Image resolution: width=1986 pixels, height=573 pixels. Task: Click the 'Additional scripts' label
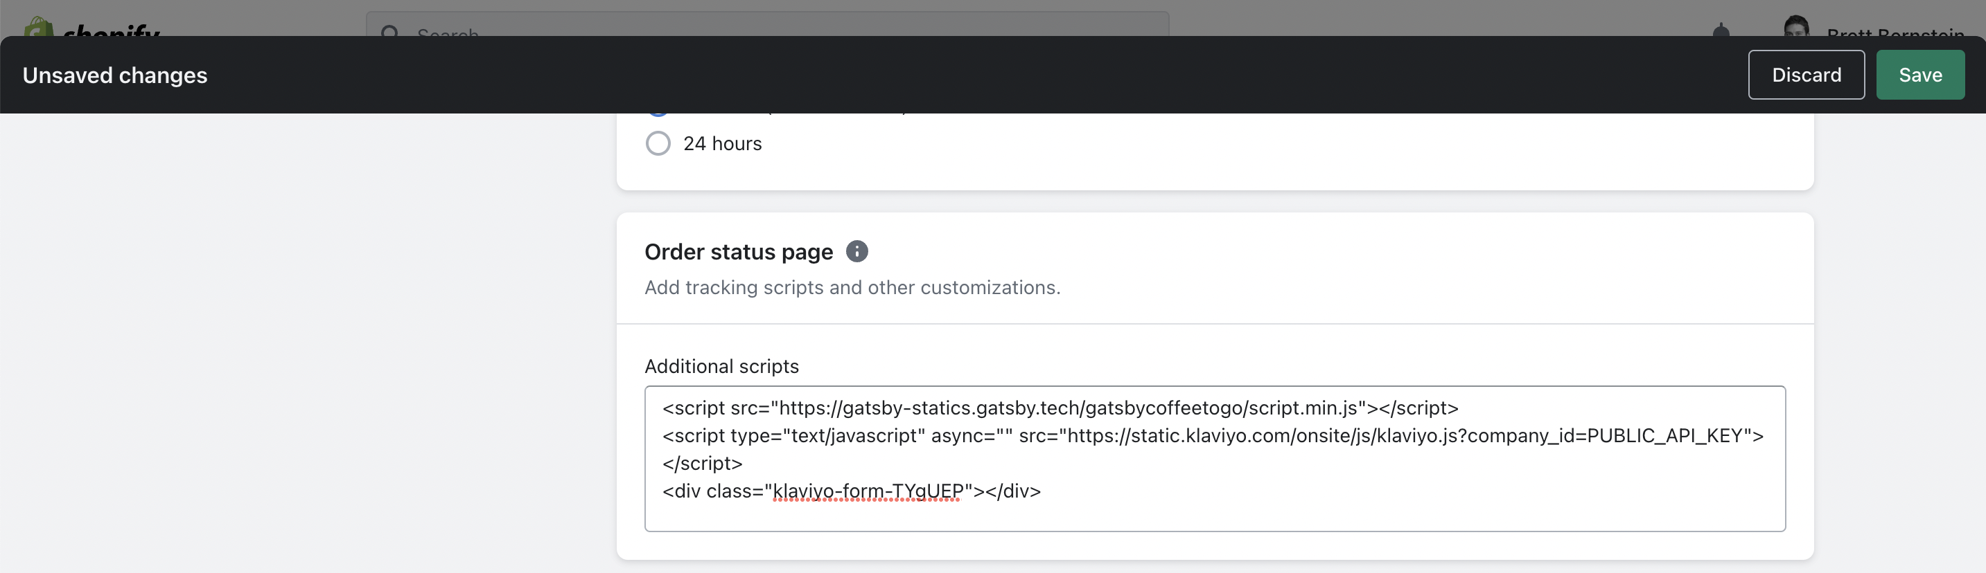click(721, 366)
